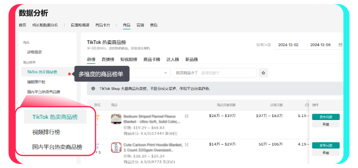358x168 pixels.
Task: Open the partially hidden dropdown next to 同款商品少于
Action: coord(150,73)
